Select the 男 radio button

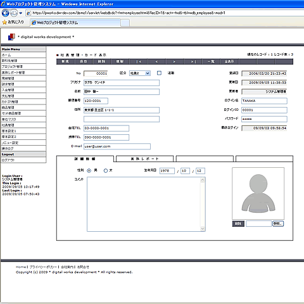pyautogui.click(x=89, y=170)
